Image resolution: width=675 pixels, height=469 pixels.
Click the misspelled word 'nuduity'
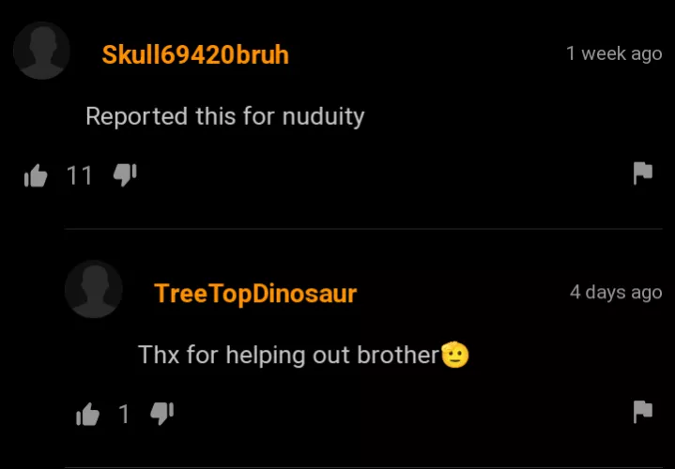[x=323, y=117]
